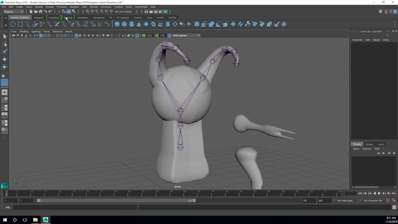Choose the Pencil Curve tool on shelf

pos(35,24)
